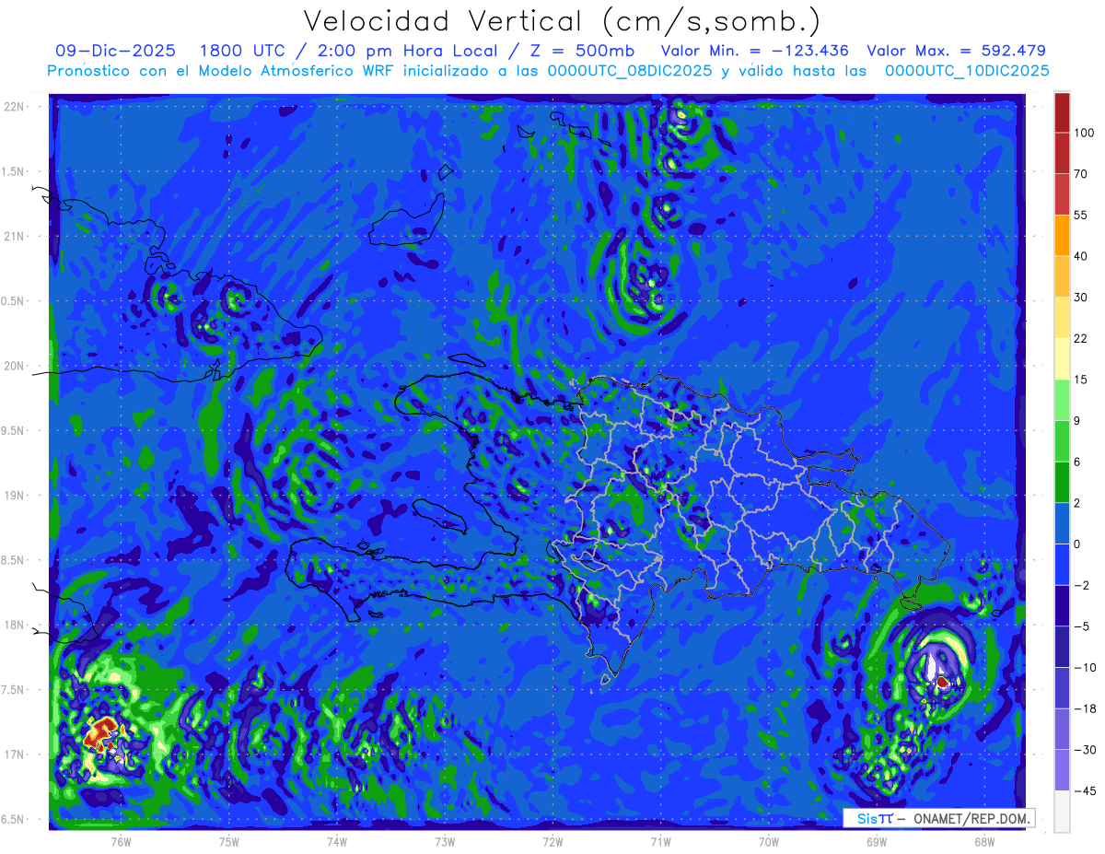Click the '74W' longitude label
1105x854 pixels.
pyautogui.click(x=337, y=842)
